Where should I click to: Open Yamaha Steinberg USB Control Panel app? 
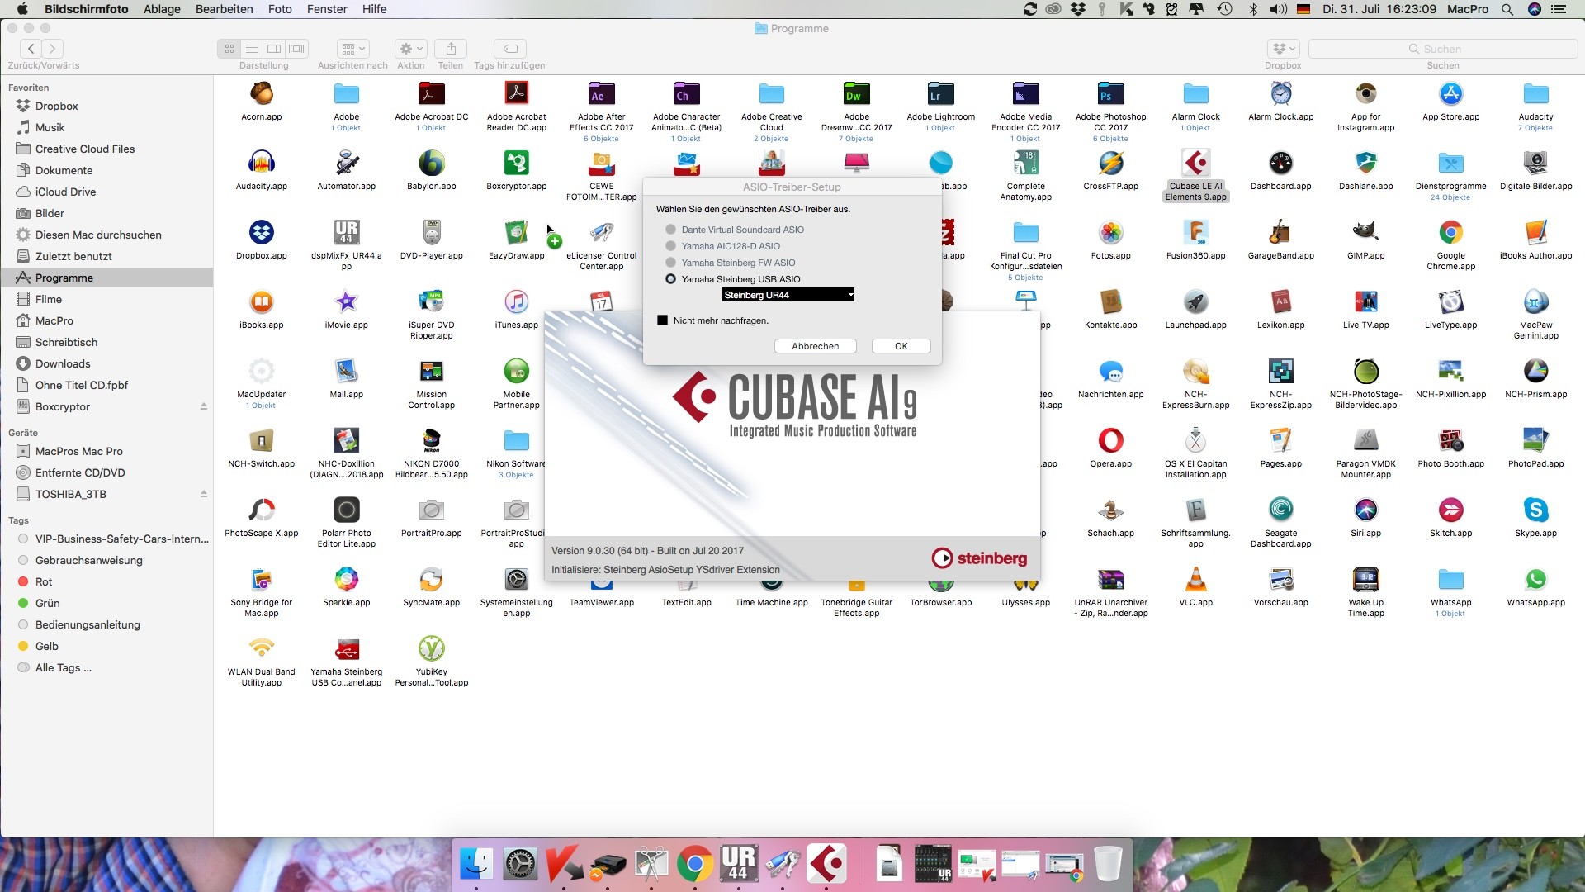347,649
